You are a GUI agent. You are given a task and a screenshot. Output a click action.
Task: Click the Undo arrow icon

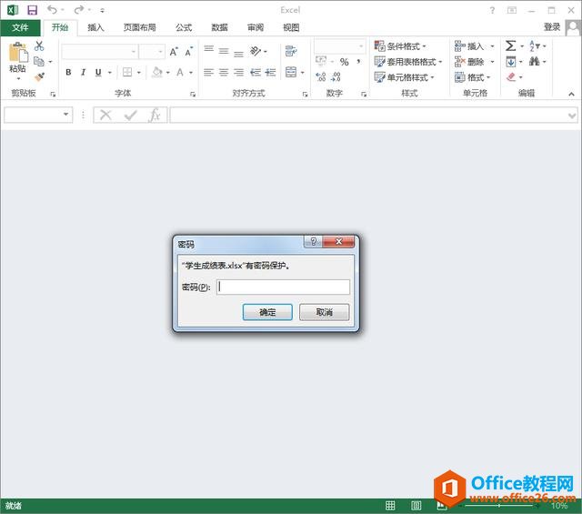click(52, 10)
